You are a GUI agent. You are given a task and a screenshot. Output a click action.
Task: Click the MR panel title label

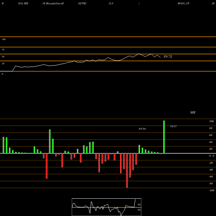[x=193, y=112]
